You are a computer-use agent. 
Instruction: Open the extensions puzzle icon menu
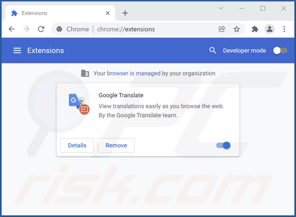point(255,29)
